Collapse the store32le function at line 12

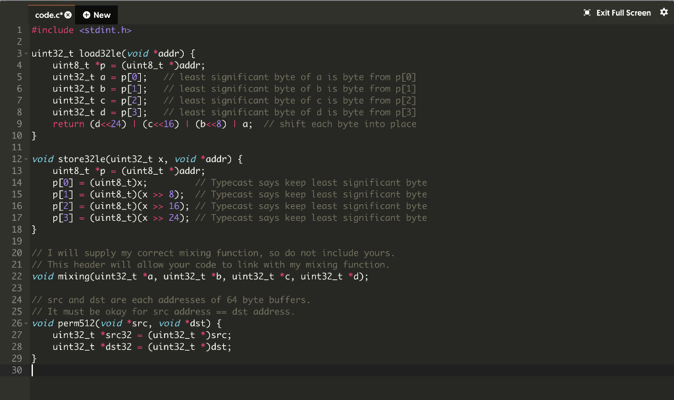tap(25, 159)
